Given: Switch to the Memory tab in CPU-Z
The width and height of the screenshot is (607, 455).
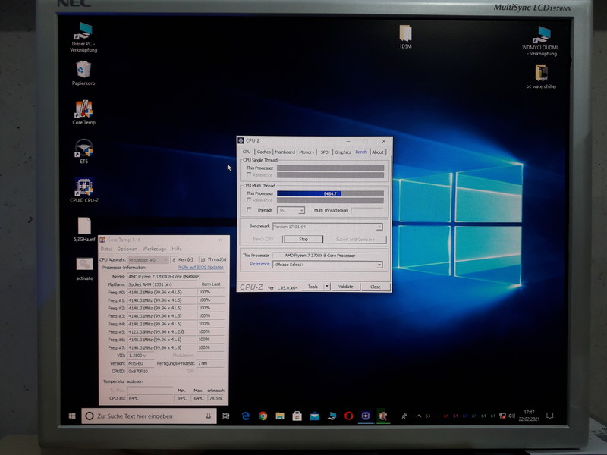Looking at the screenshot, I should 307,152.
